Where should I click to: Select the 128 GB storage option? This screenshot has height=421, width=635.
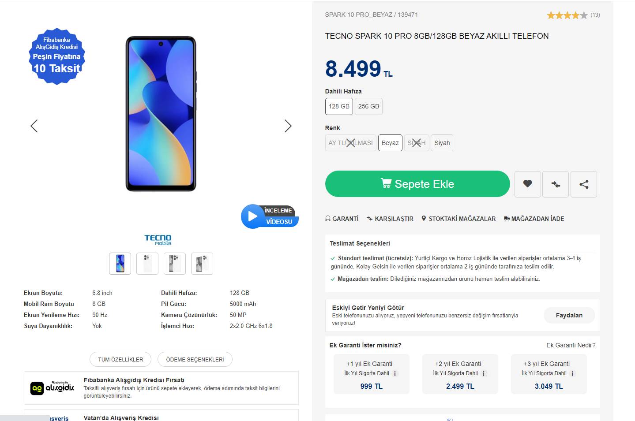[339, 106]
